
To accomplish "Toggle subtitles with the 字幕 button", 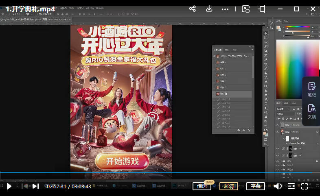I will tap(255, 186).
